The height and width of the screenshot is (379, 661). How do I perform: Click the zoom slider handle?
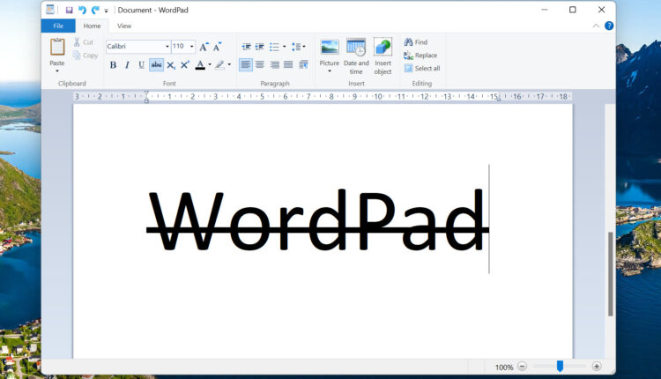click(x=560, y=366)
